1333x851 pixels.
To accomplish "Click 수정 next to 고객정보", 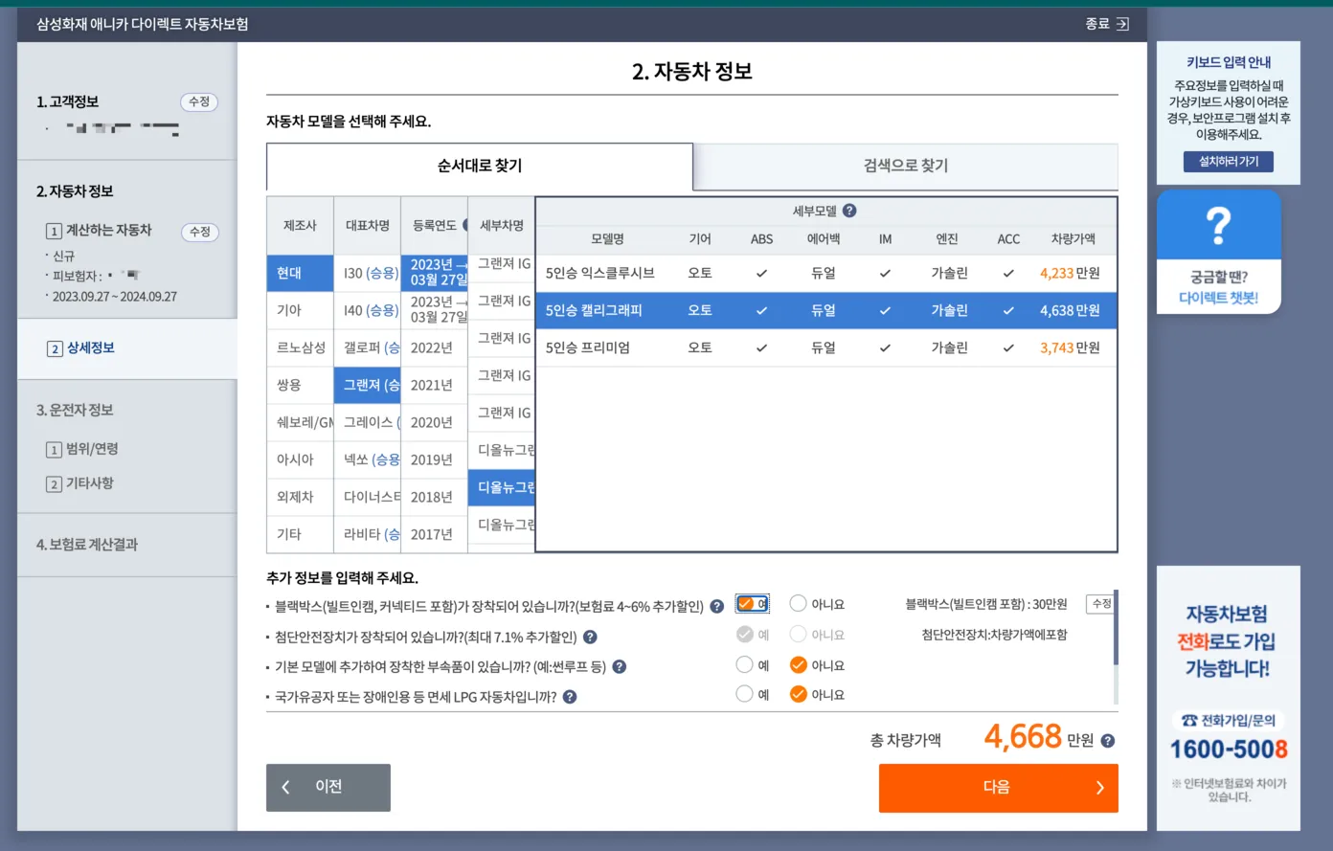I will pyautogui.click(x=199, y=101).
